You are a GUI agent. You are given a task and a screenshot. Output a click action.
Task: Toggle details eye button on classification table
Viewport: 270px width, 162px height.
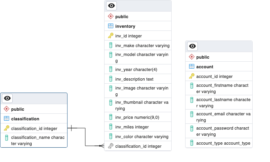(x=7, y=98)
